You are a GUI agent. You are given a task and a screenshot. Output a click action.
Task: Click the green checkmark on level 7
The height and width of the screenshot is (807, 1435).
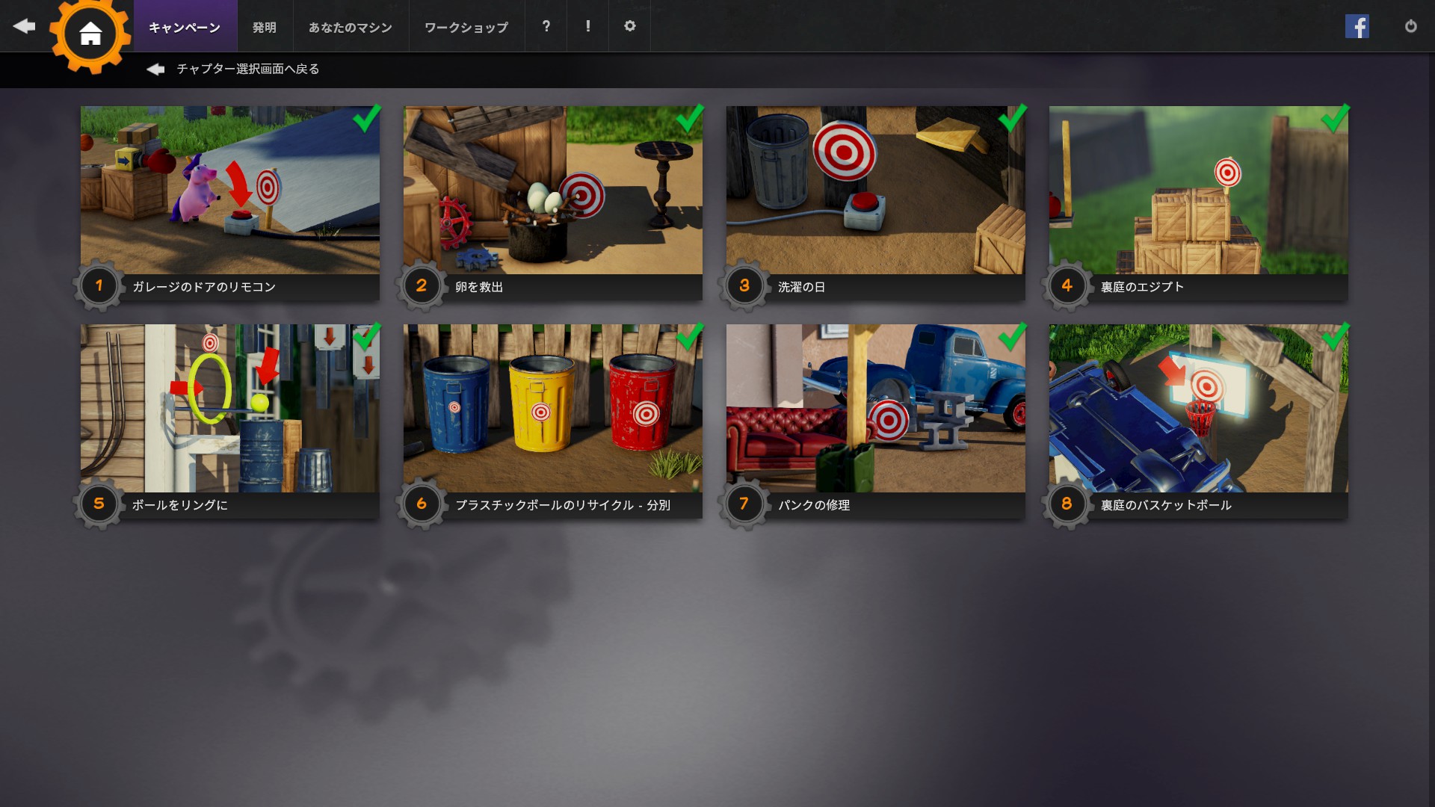(1012, 336)
